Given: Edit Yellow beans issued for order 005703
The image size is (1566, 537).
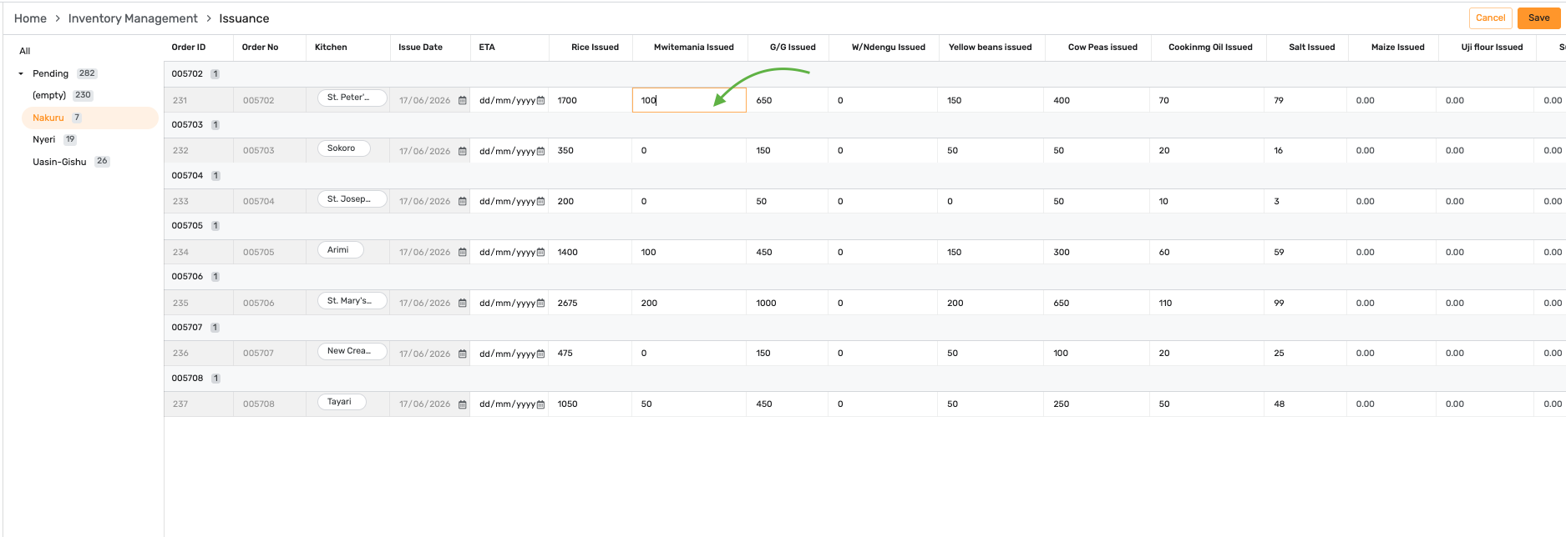Looking at the screenshot, I should point(991,150).
